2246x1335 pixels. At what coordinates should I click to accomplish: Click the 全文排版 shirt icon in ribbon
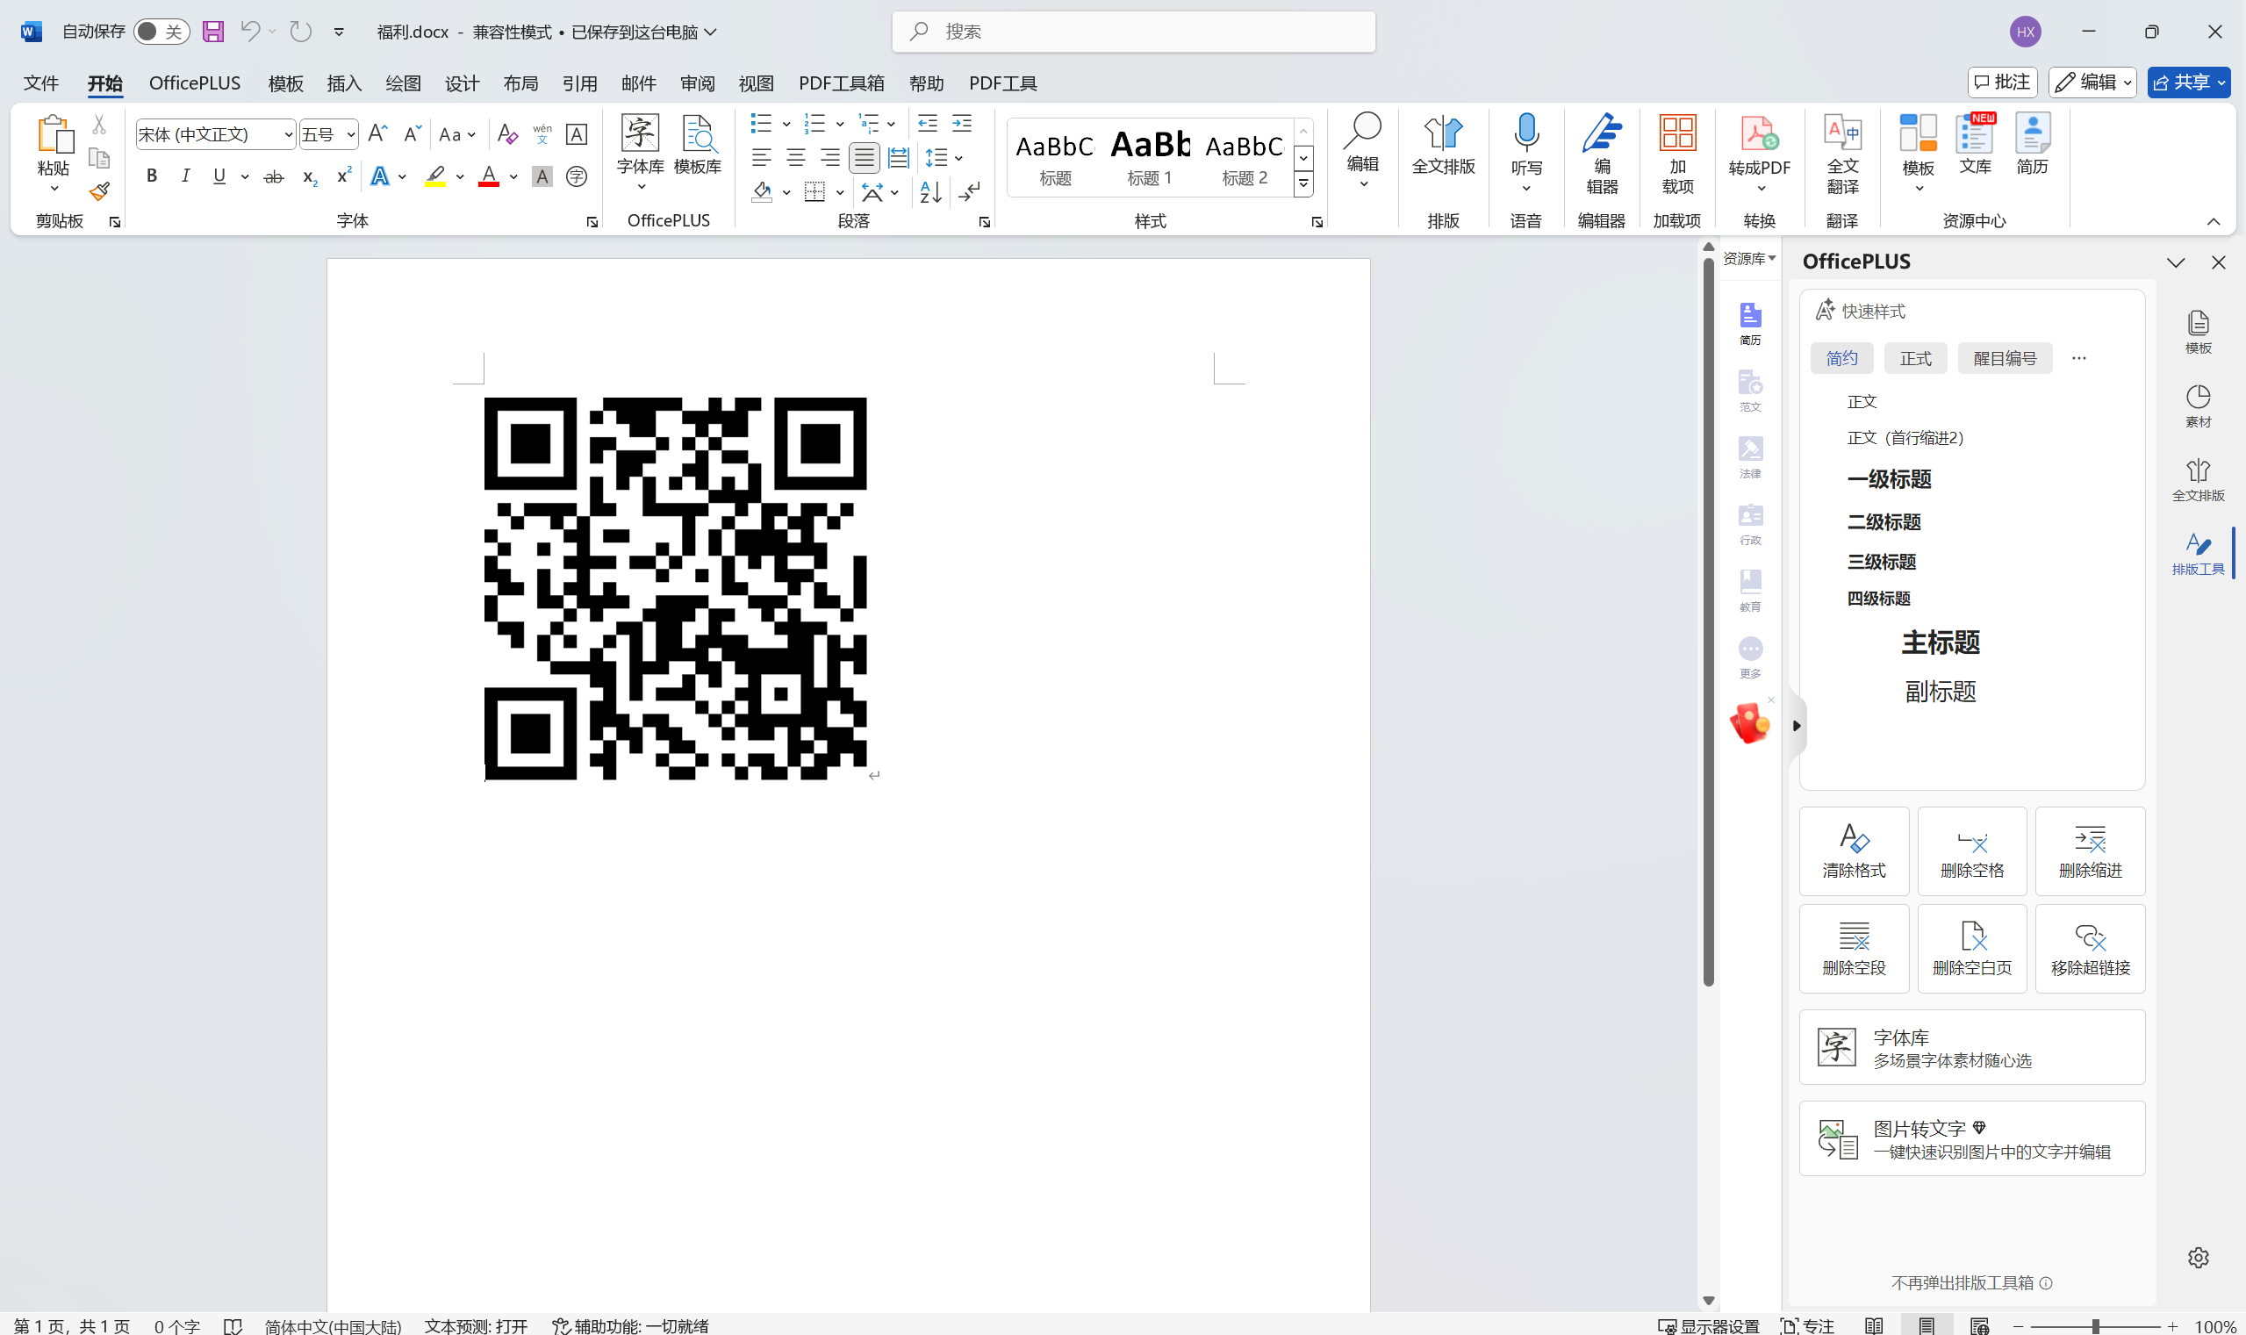(1443, 144)
